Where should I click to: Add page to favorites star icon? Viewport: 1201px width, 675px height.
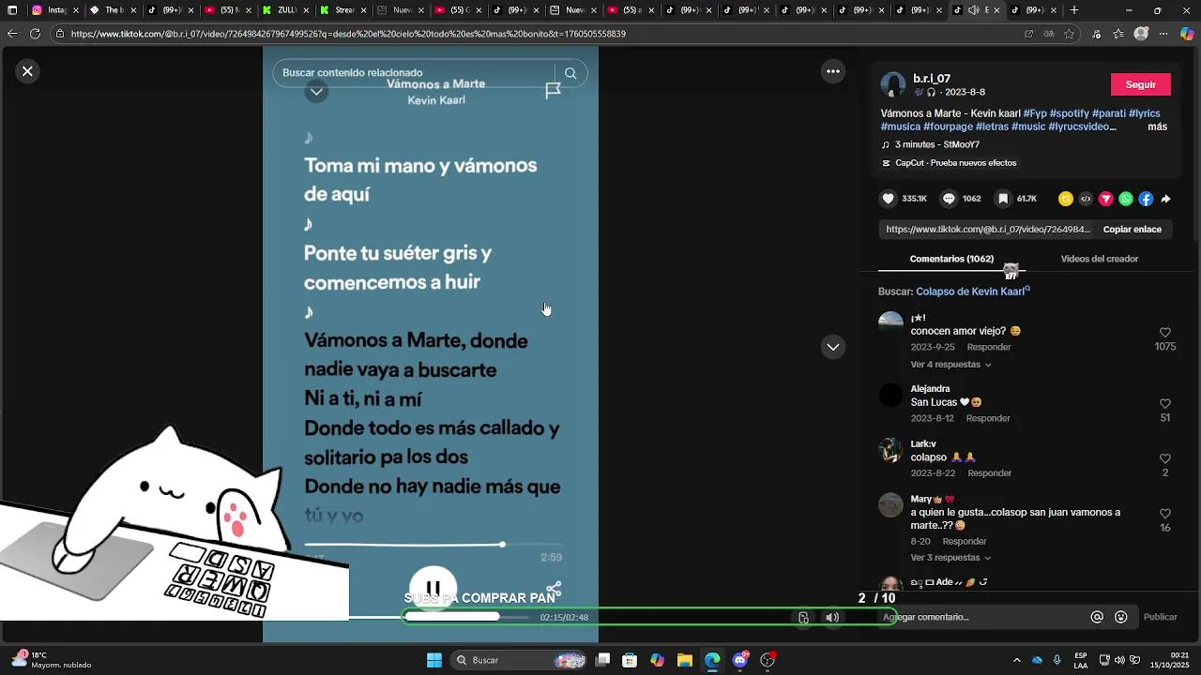[1069, 34]
